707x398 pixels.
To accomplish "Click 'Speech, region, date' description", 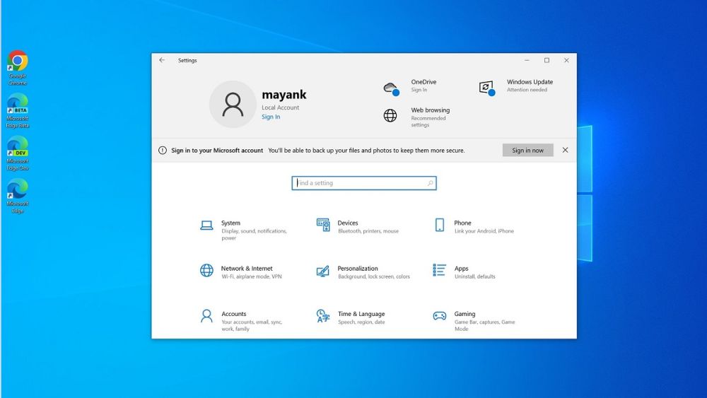I will [x=361, y=322].
